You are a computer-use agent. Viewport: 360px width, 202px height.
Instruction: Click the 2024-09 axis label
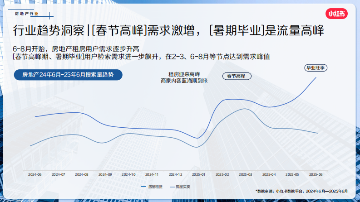[x=105, y=174]
